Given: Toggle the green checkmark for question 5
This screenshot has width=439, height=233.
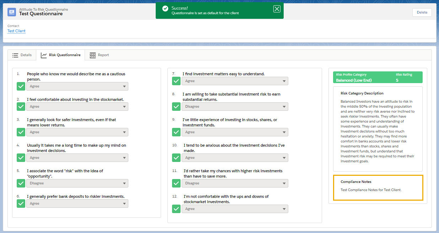Looking at the screenshot, I should point(21,183).
